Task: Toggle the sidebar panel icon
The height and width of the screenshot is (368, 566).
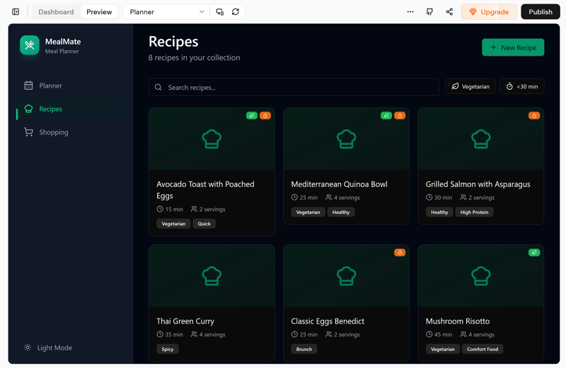Action: coord(16,12)
